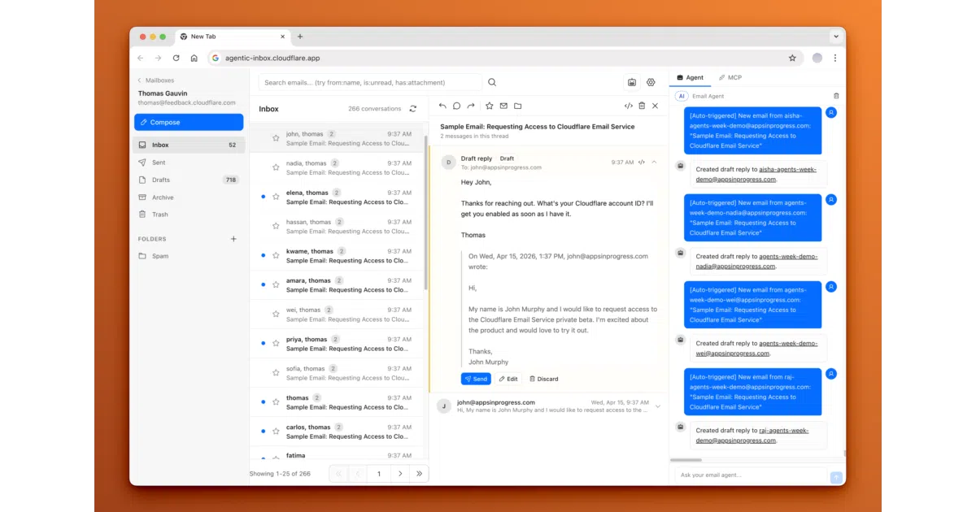Star the nadia, thomas conversation
976x512 pixels.
276,167
